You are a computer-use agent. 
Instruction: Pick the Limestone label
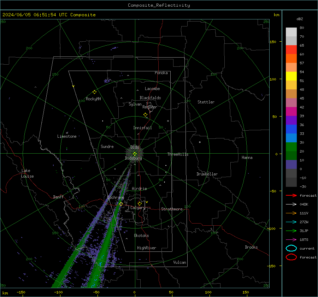(x=67, y=136)
